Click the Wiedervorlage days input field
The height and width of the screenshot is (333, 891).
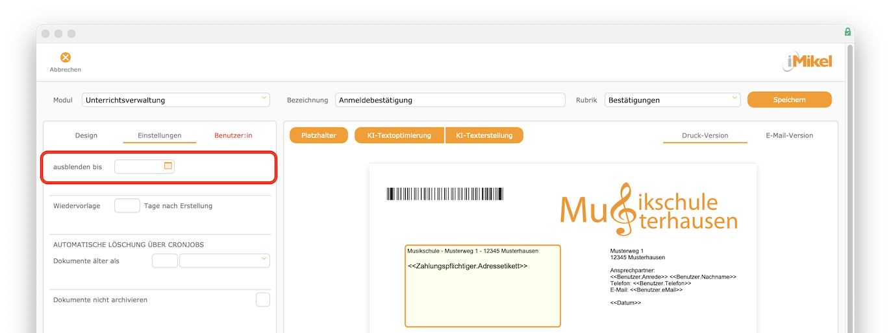127,205
